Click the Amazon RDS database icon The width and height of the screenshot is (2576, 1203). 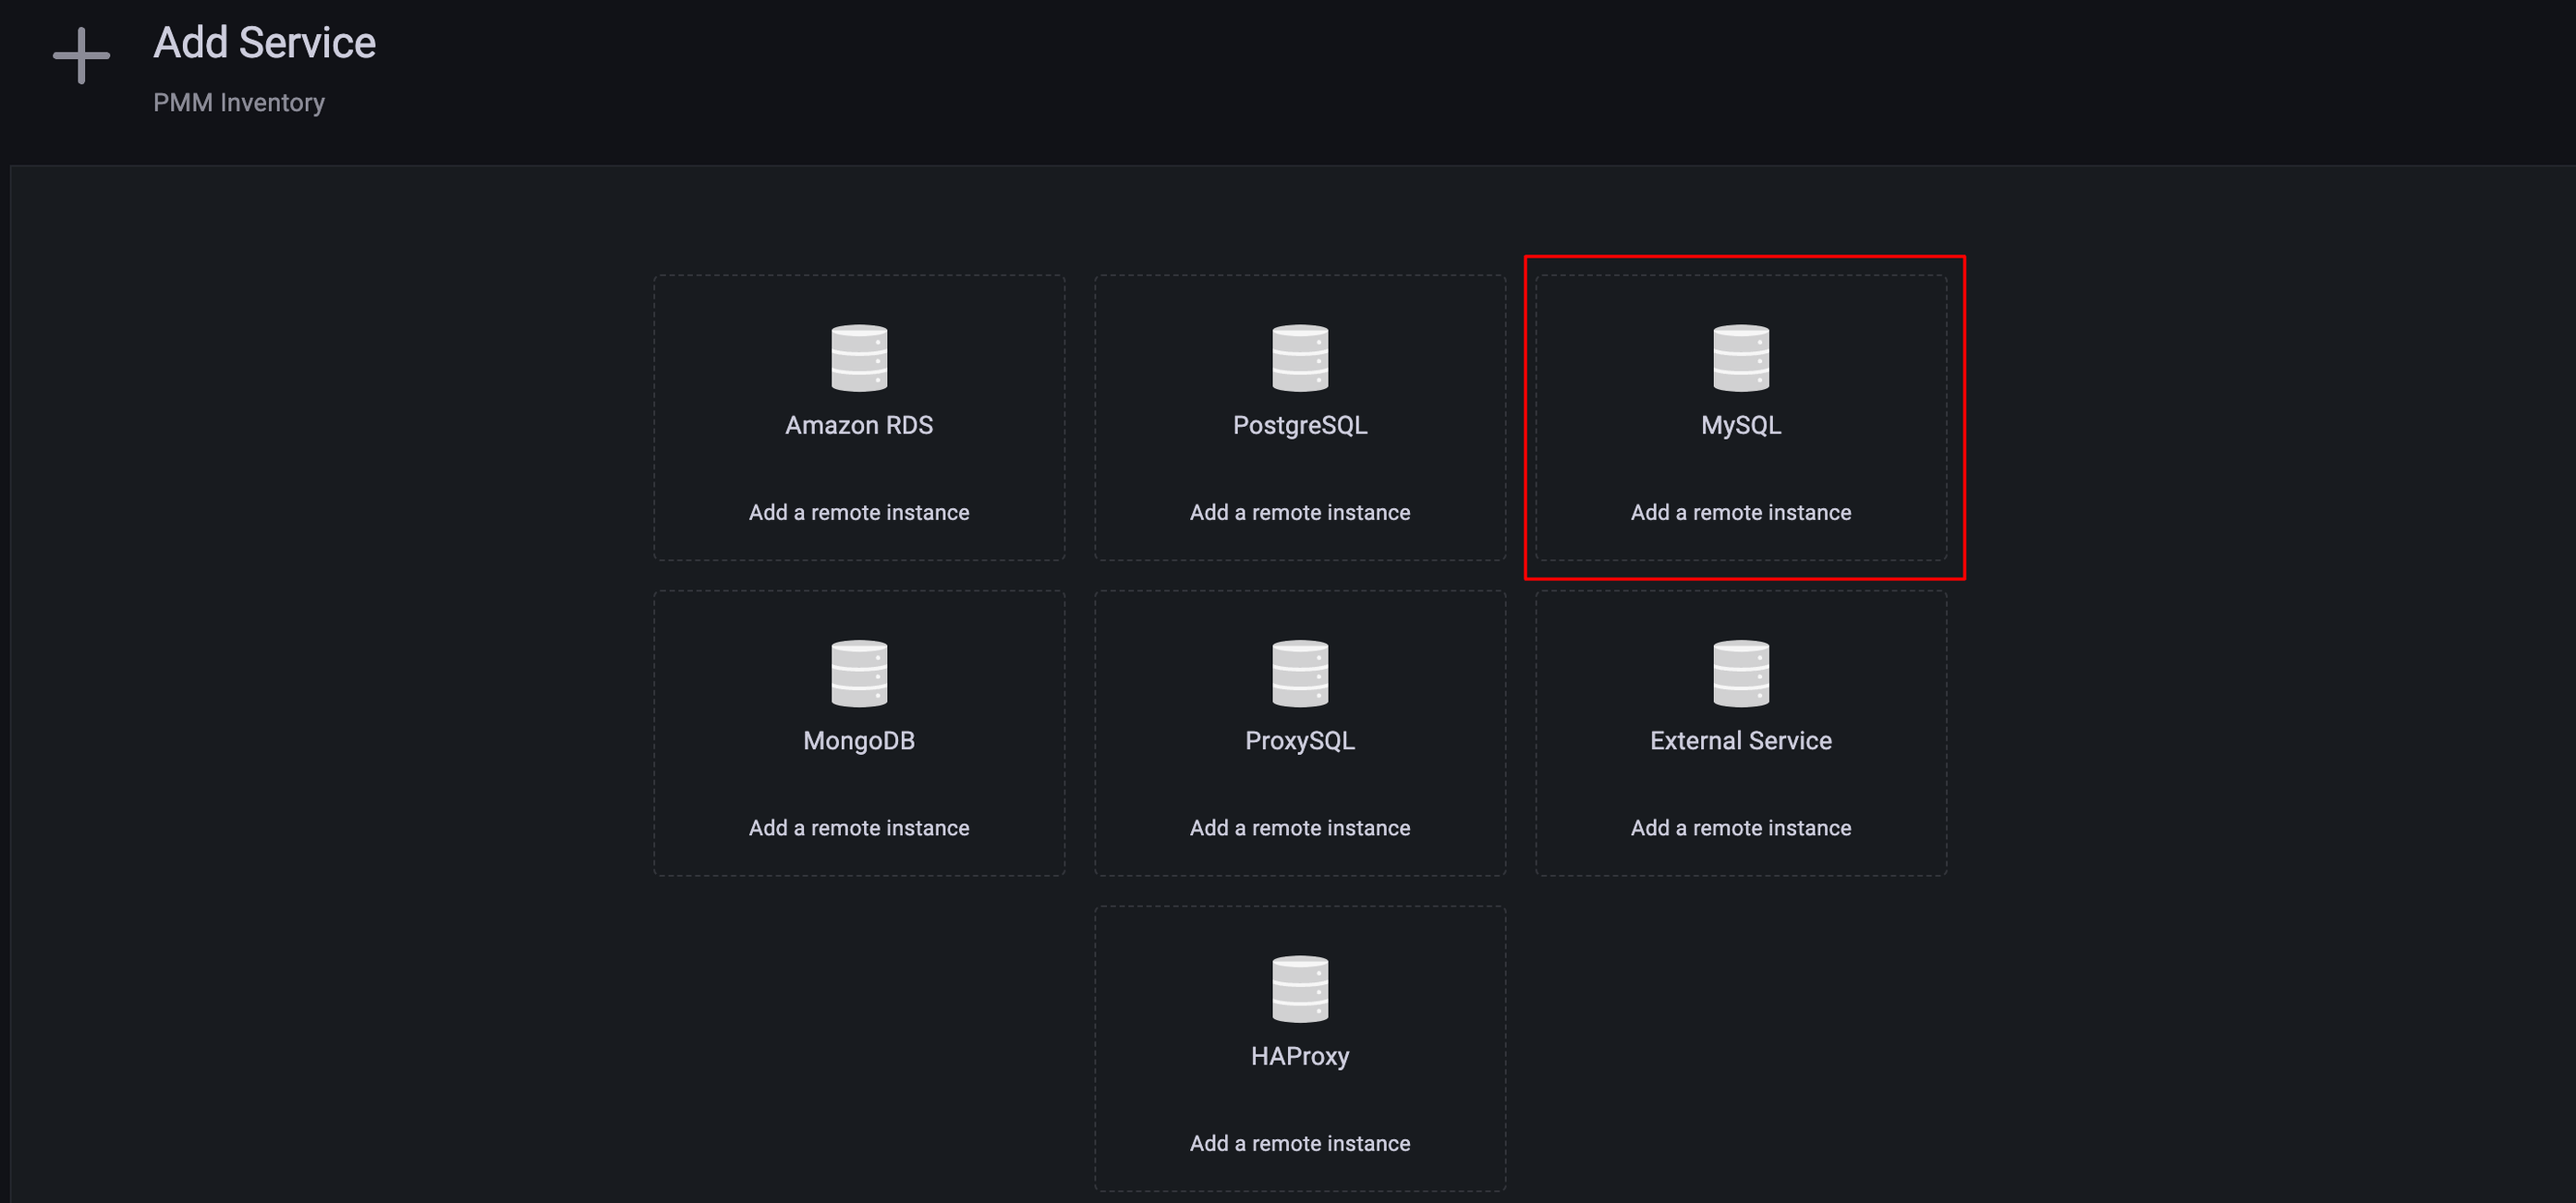point(859,358)
